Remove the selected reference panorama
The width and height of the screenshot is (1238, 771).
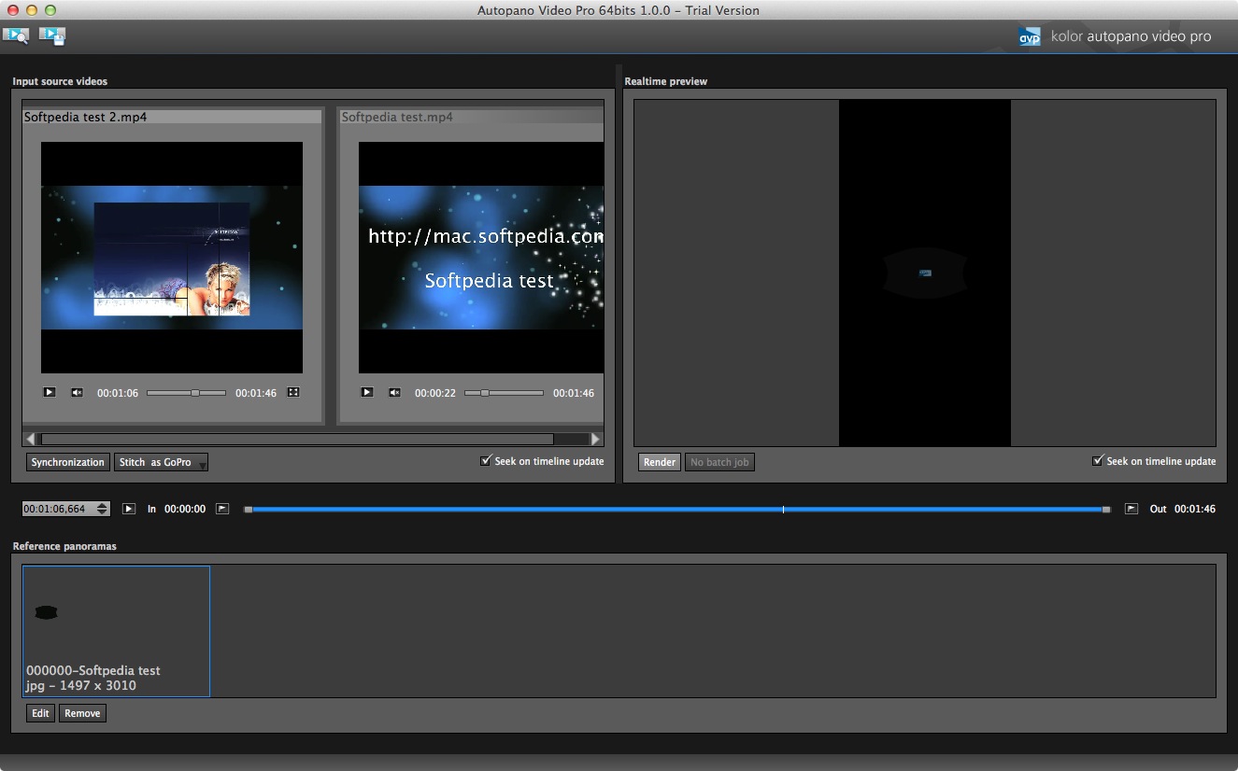82,713
